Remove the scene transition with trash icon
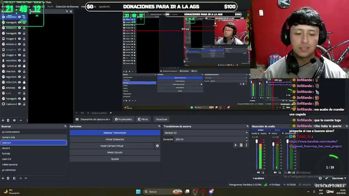 coord(241,145)
